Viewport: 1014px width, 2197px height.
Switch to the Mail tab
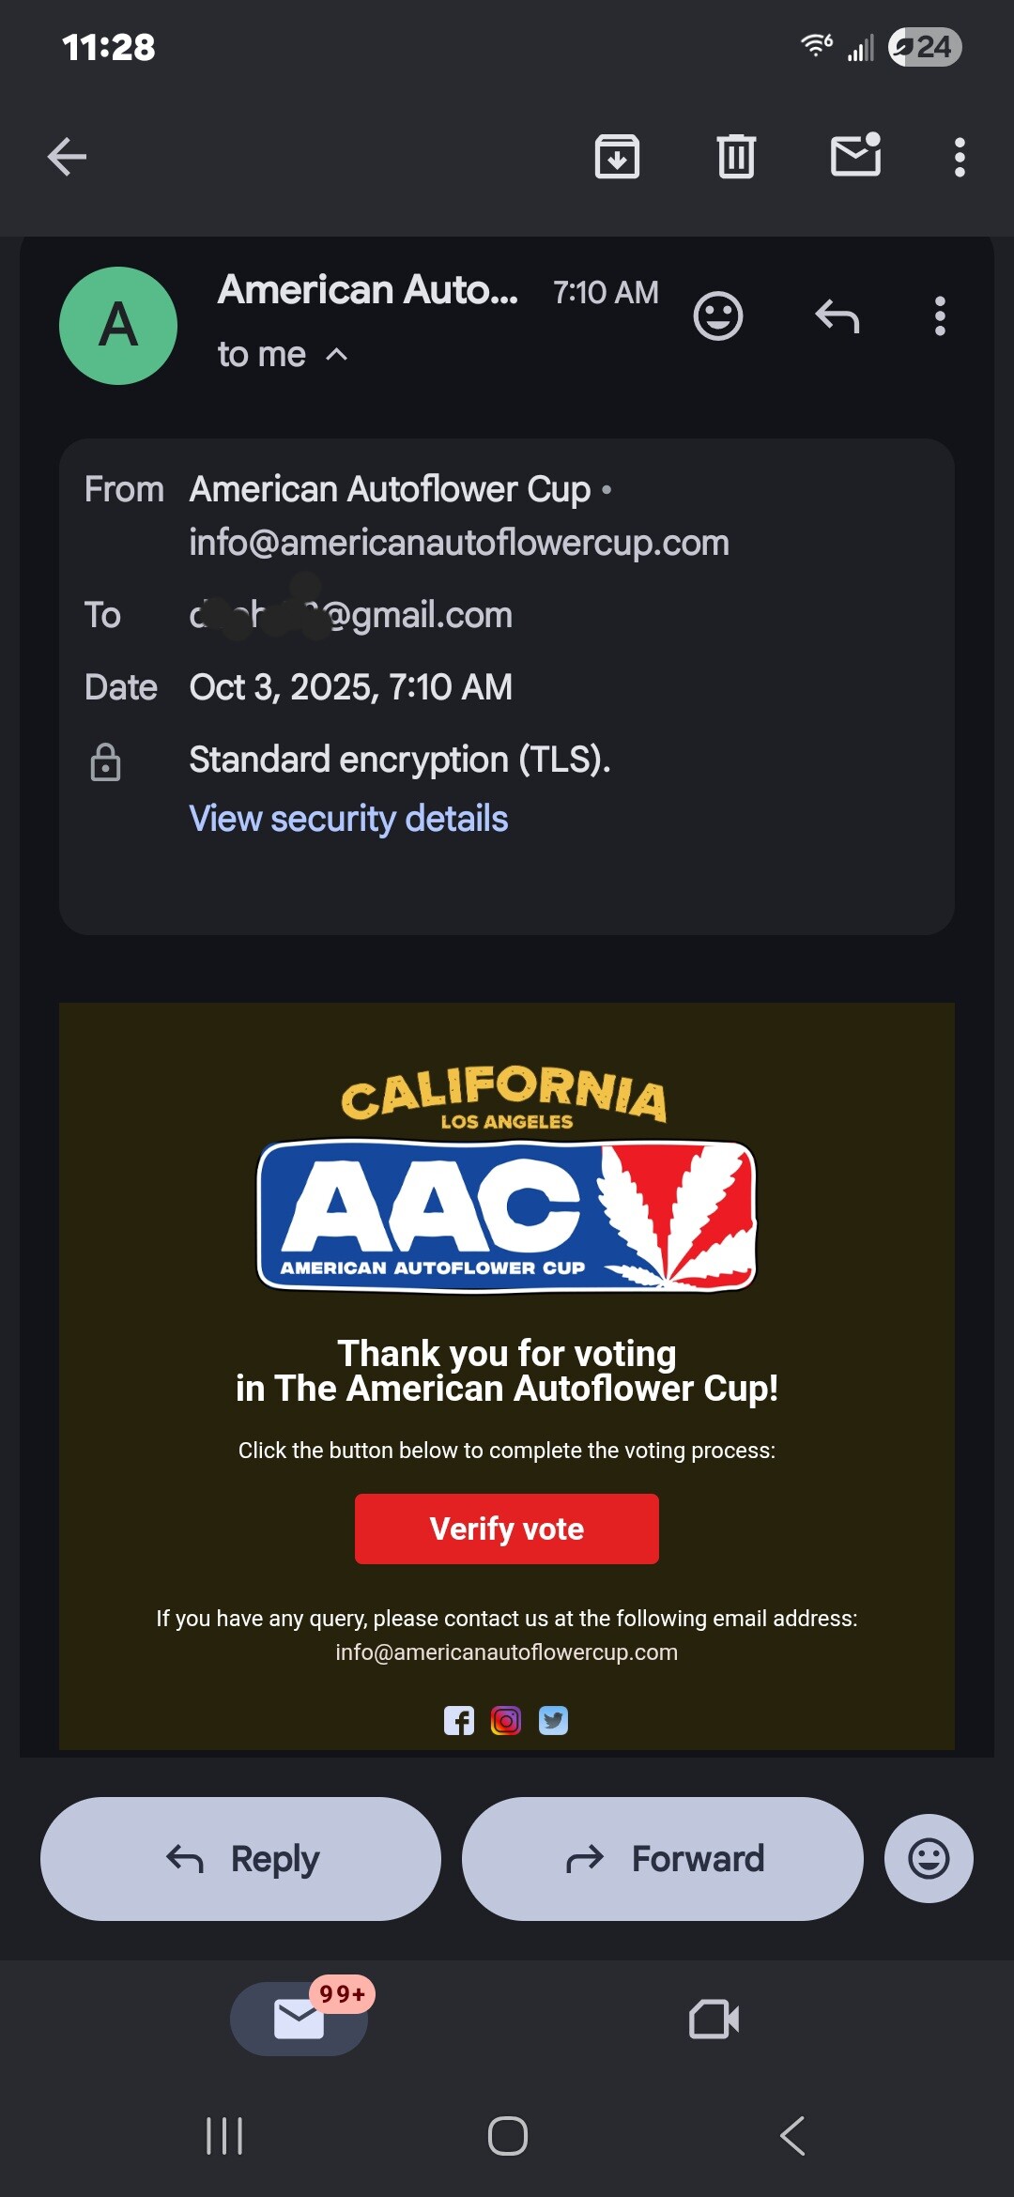(299, 2019)
